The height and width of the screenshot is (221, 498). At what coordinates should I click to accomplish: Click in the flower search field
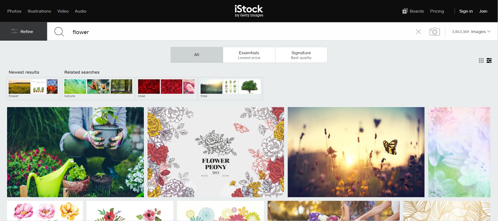coord(241,32)
